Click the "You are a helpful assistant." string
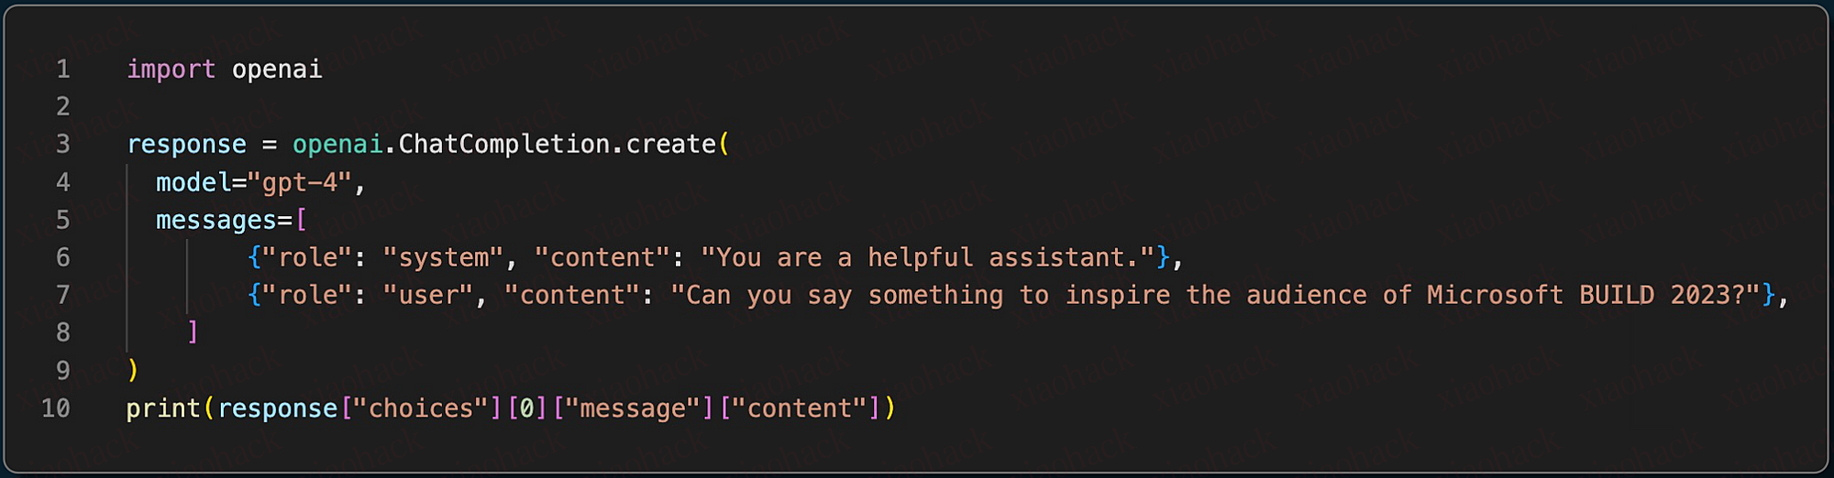The width and height of the screenshot is (1834, 478). point(927,258)
